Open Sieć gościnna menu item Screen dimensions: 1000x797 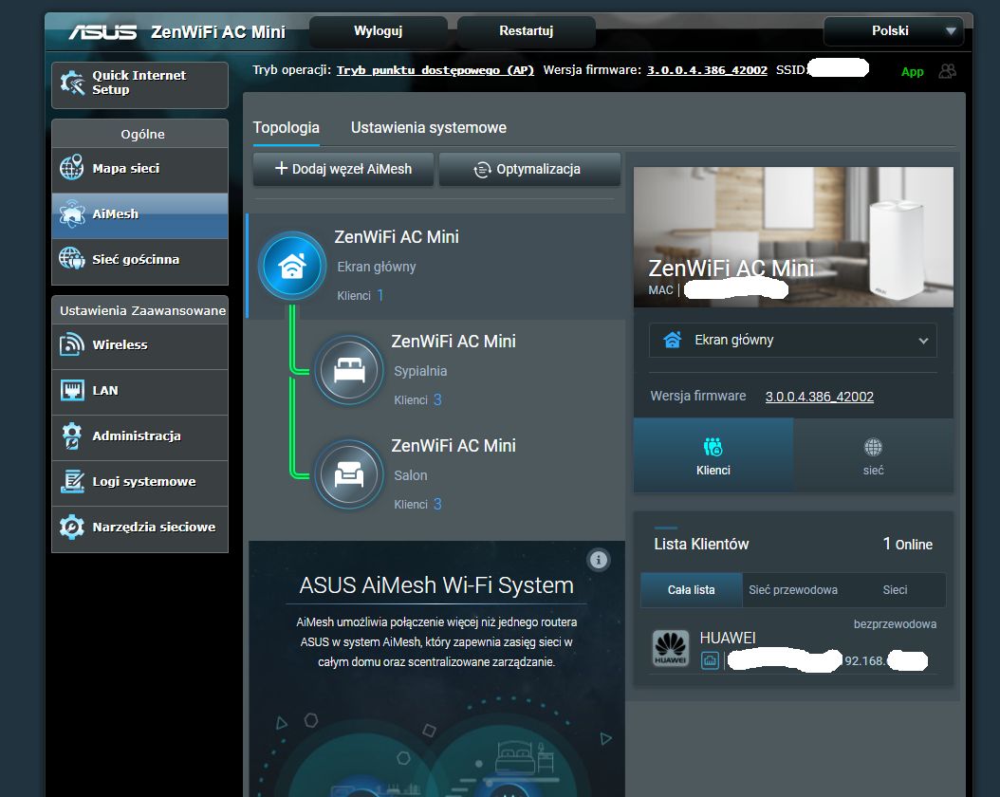coord(139,260)
